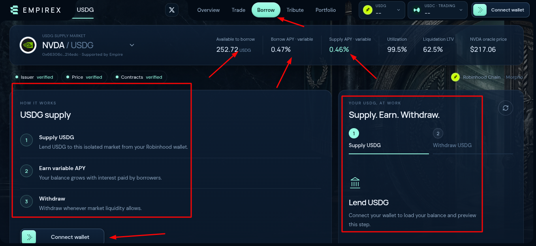The image size is (536, 246).
Task: Open the X social media link
Action: (172, 10)
